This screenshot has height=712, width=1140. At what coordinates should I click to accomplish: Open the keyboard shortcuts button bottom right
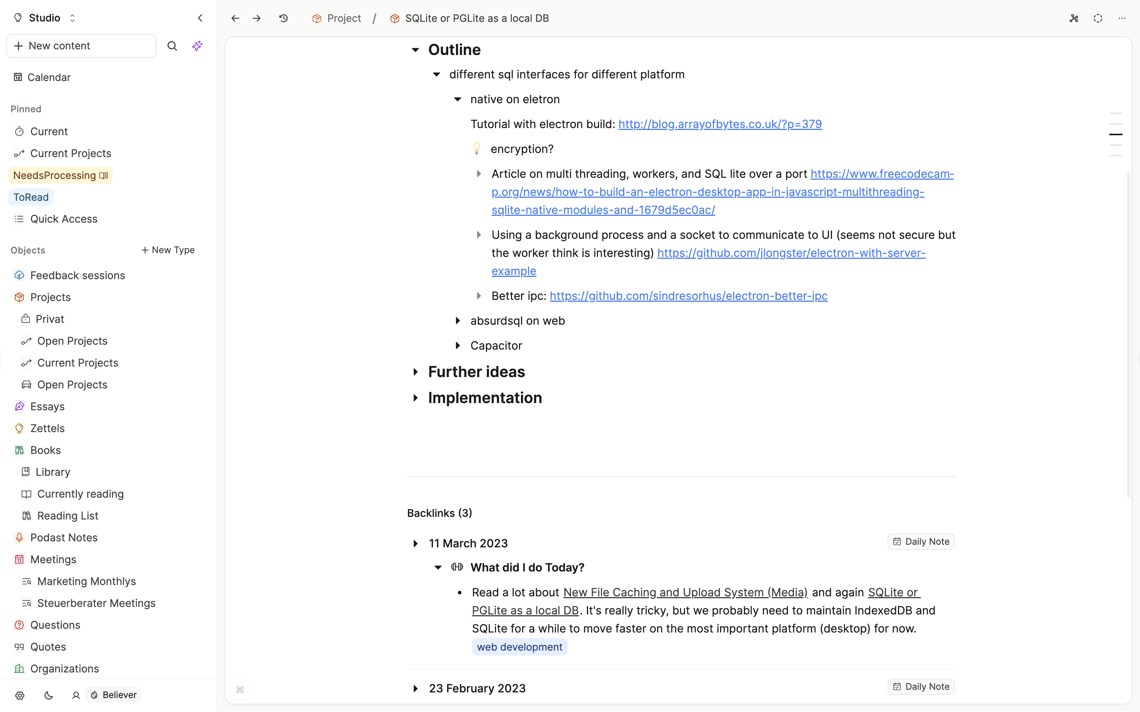pyautogui.click(x=240, y=689)
